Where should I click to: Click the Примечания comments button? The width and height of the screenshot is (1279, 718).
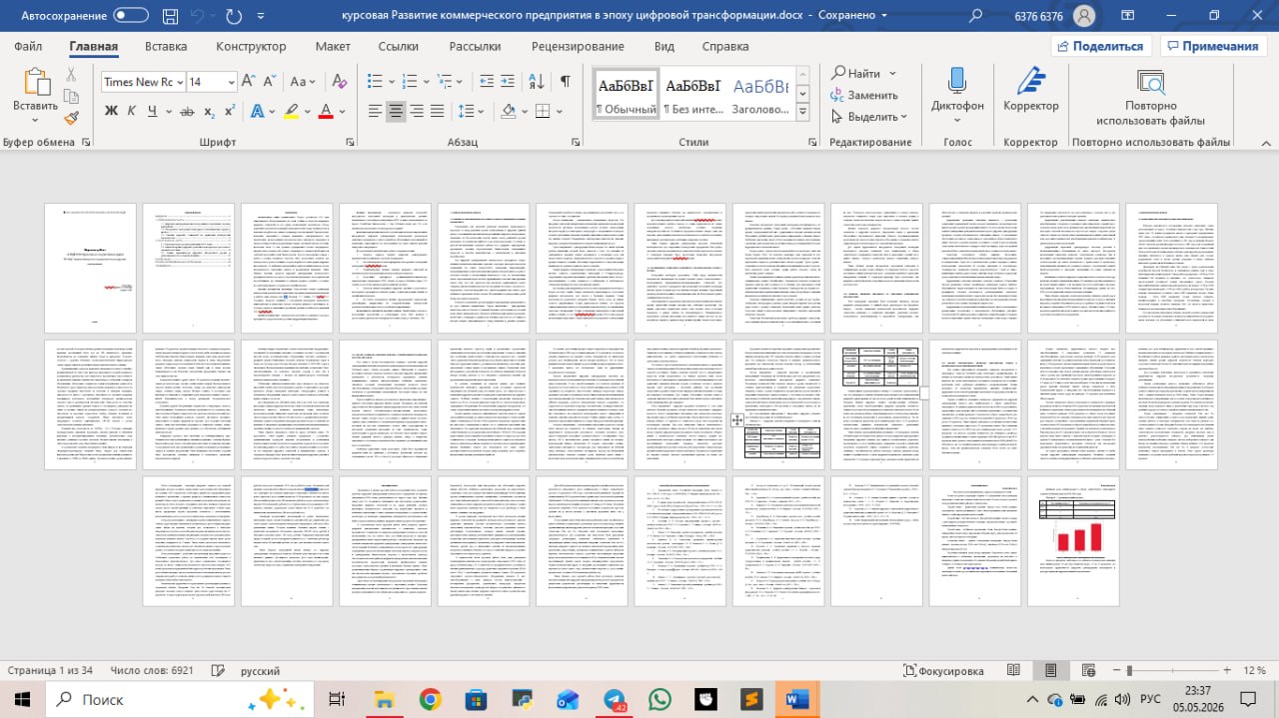click(1212, 46)
